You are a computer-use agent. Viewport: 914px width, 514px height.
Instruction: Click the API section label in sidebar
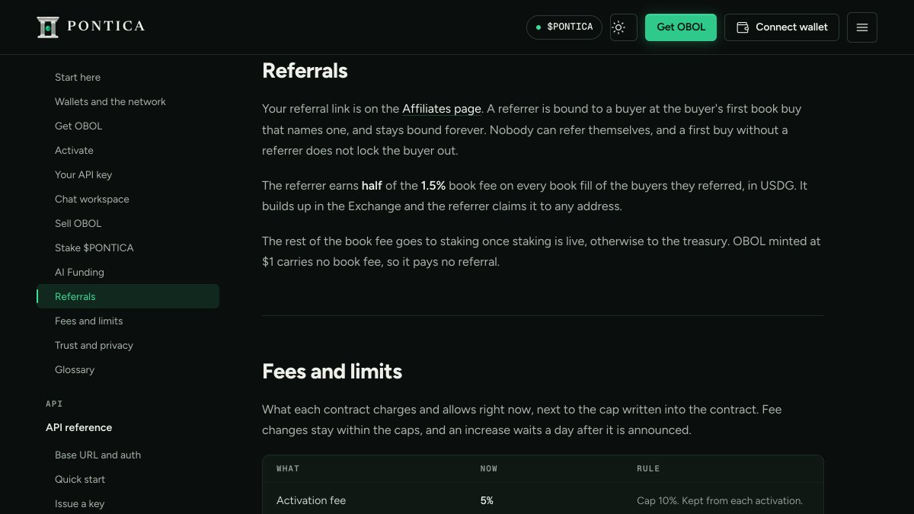(x=54, y=404)
